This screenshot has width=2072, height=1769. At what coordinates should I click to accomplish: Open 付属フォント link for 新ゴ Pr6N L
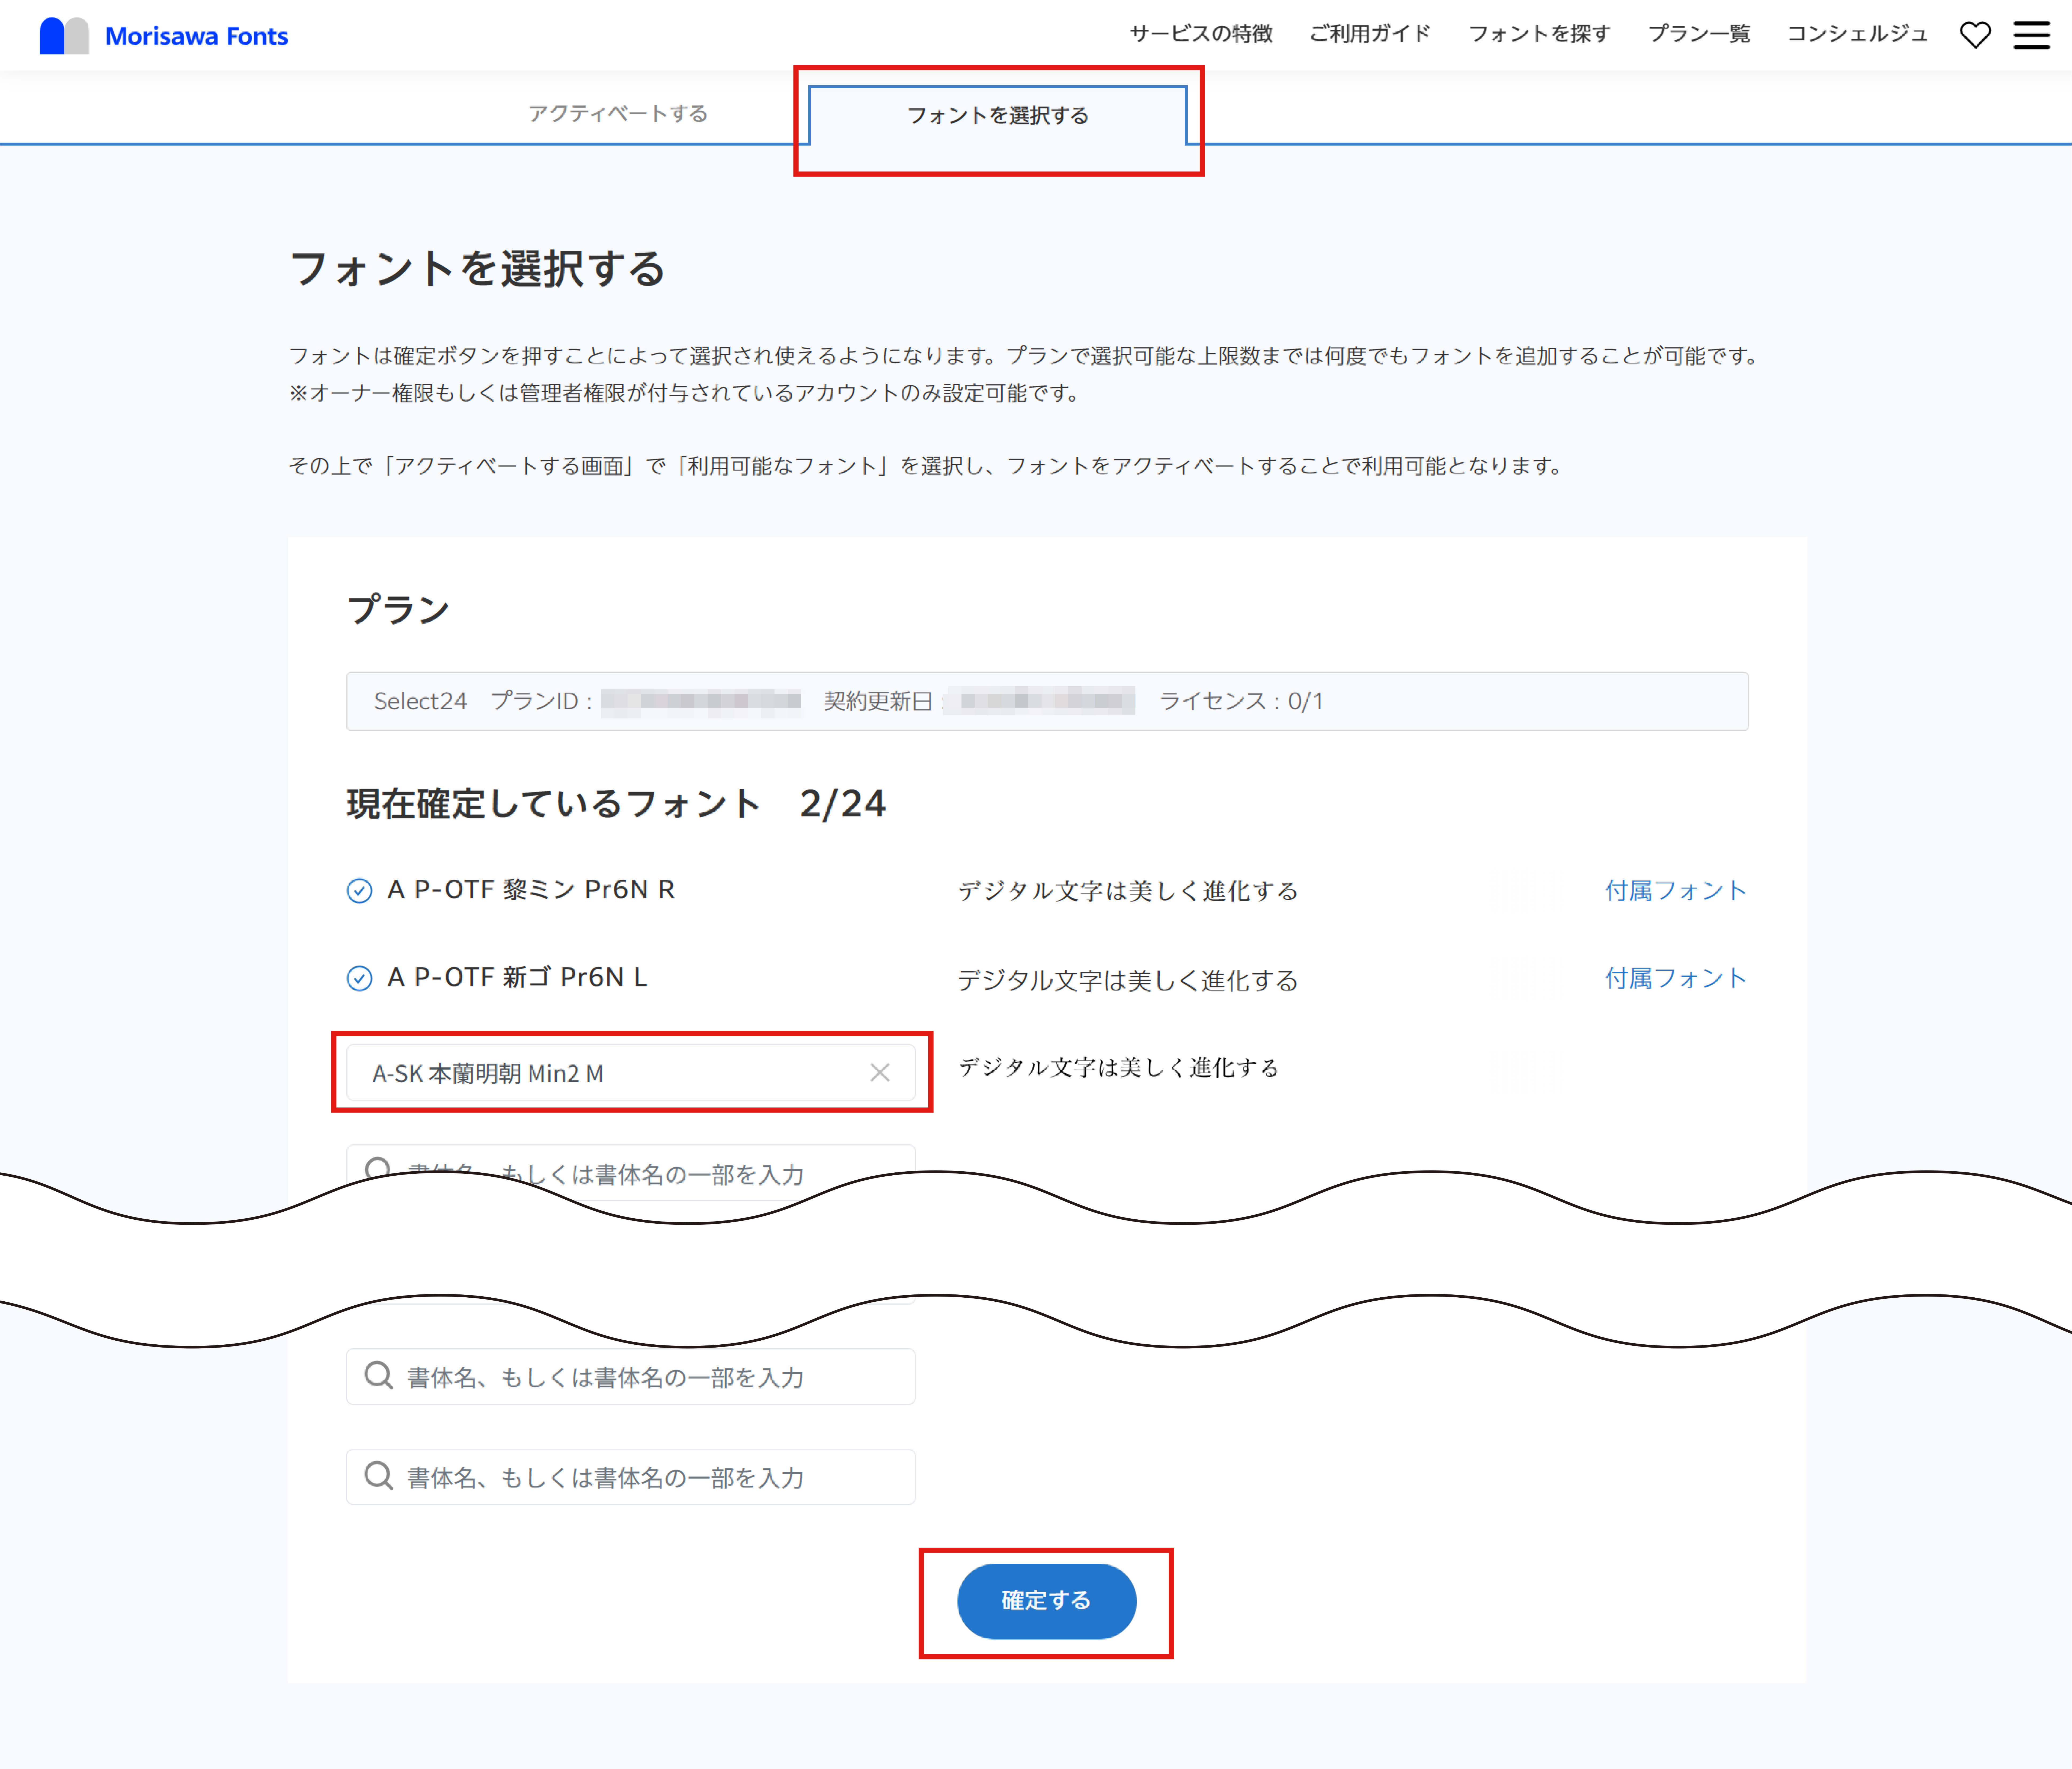click(x=1676, y=978)
